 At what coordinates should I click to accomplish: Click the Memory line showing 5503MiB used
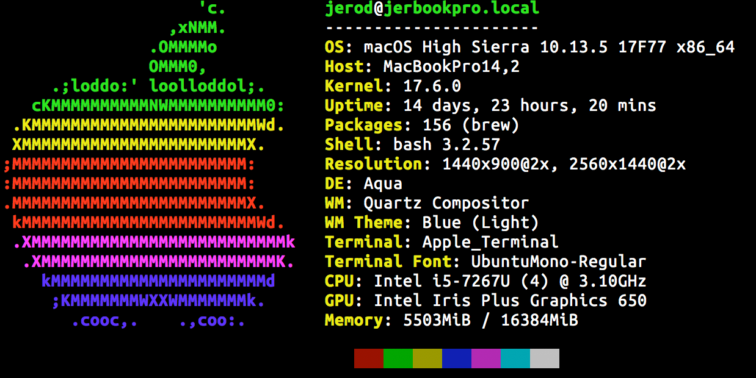click(452, 319)
